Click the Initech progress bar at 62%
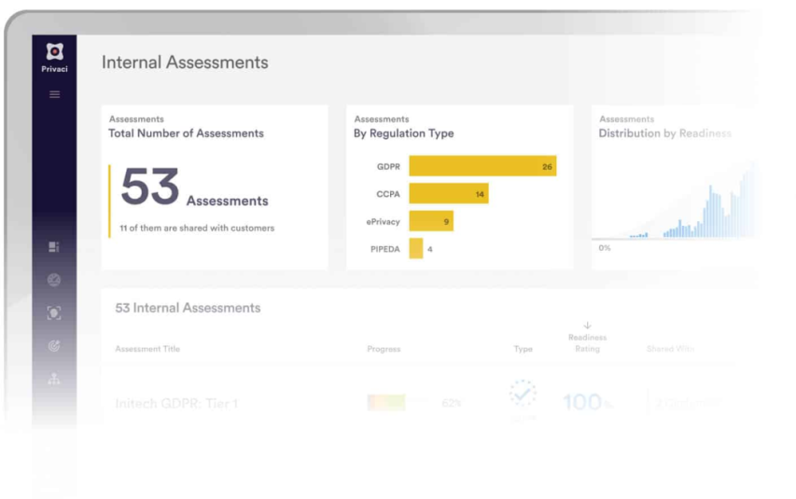 pyautogui.click(x=386, y=403)
